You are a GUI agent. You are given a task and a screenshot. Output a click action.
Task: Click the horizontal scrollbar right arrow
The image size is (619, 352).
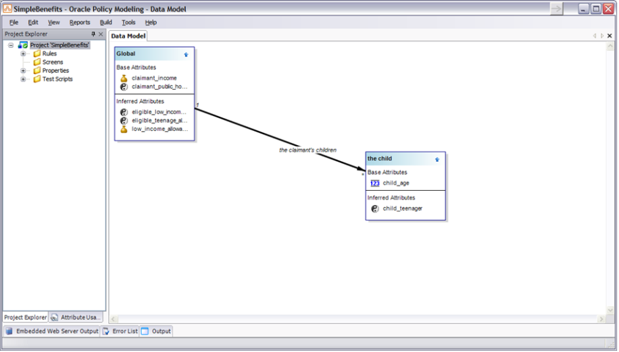coord(601,320)
